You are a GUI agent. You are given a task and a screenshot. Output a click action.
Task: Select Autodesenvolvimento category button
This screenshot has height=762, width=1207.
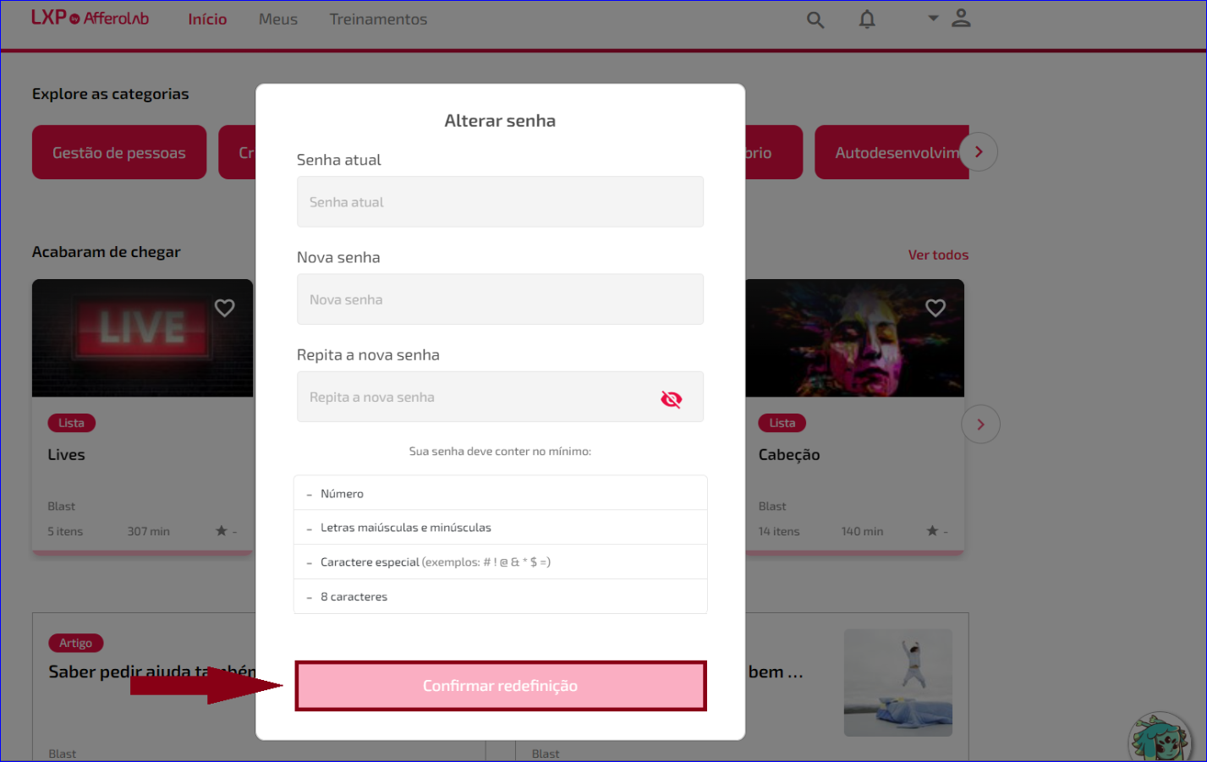click(892, 152)
